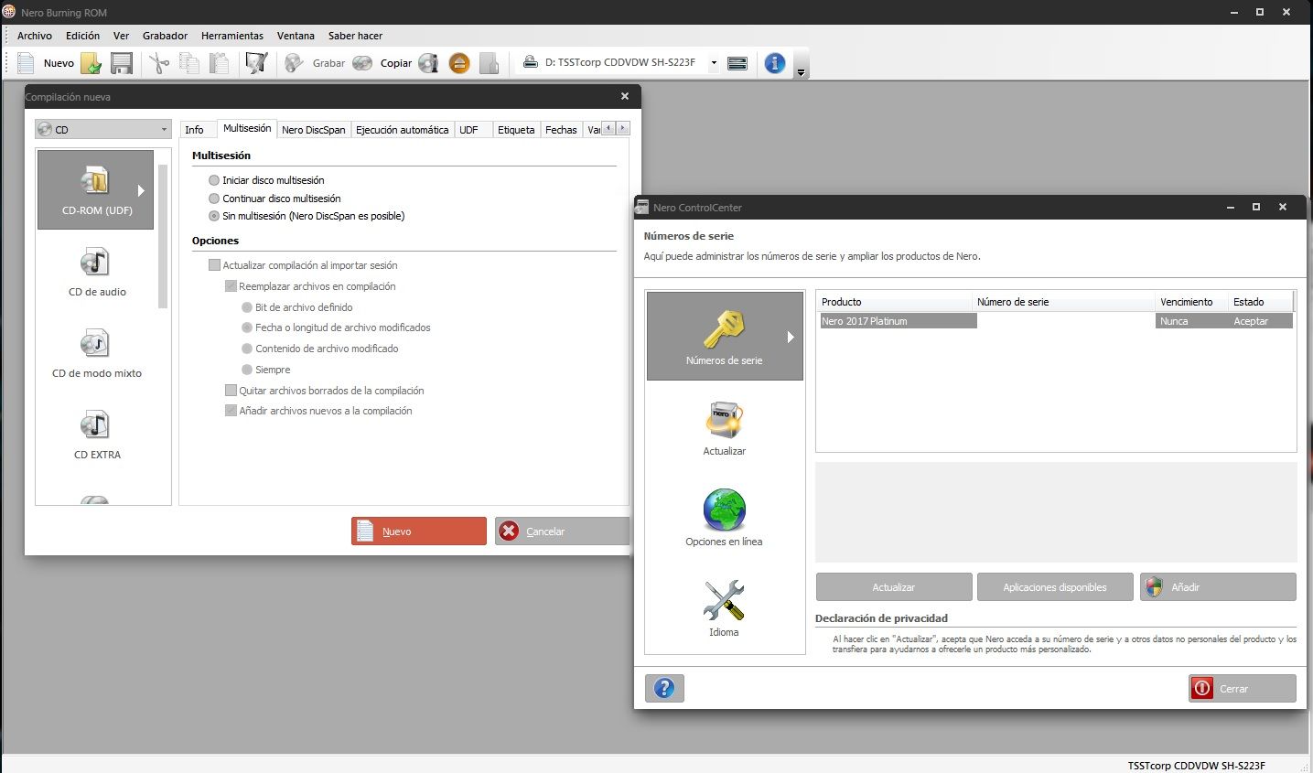
Task: Open disc info icon next to Copiar
Action: (428, 63)
